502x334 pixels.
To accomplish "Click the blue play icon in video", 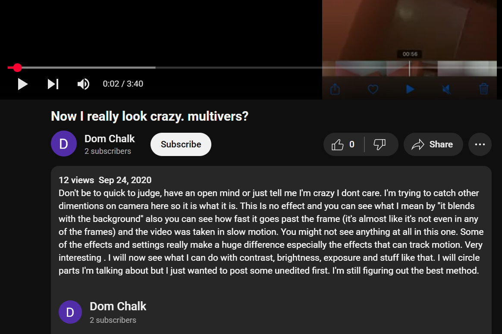I will pos(410,89).
